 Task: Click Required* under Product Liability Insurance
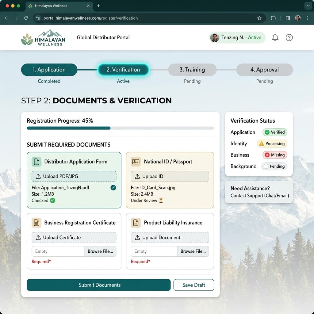click(x=140, y=262)
